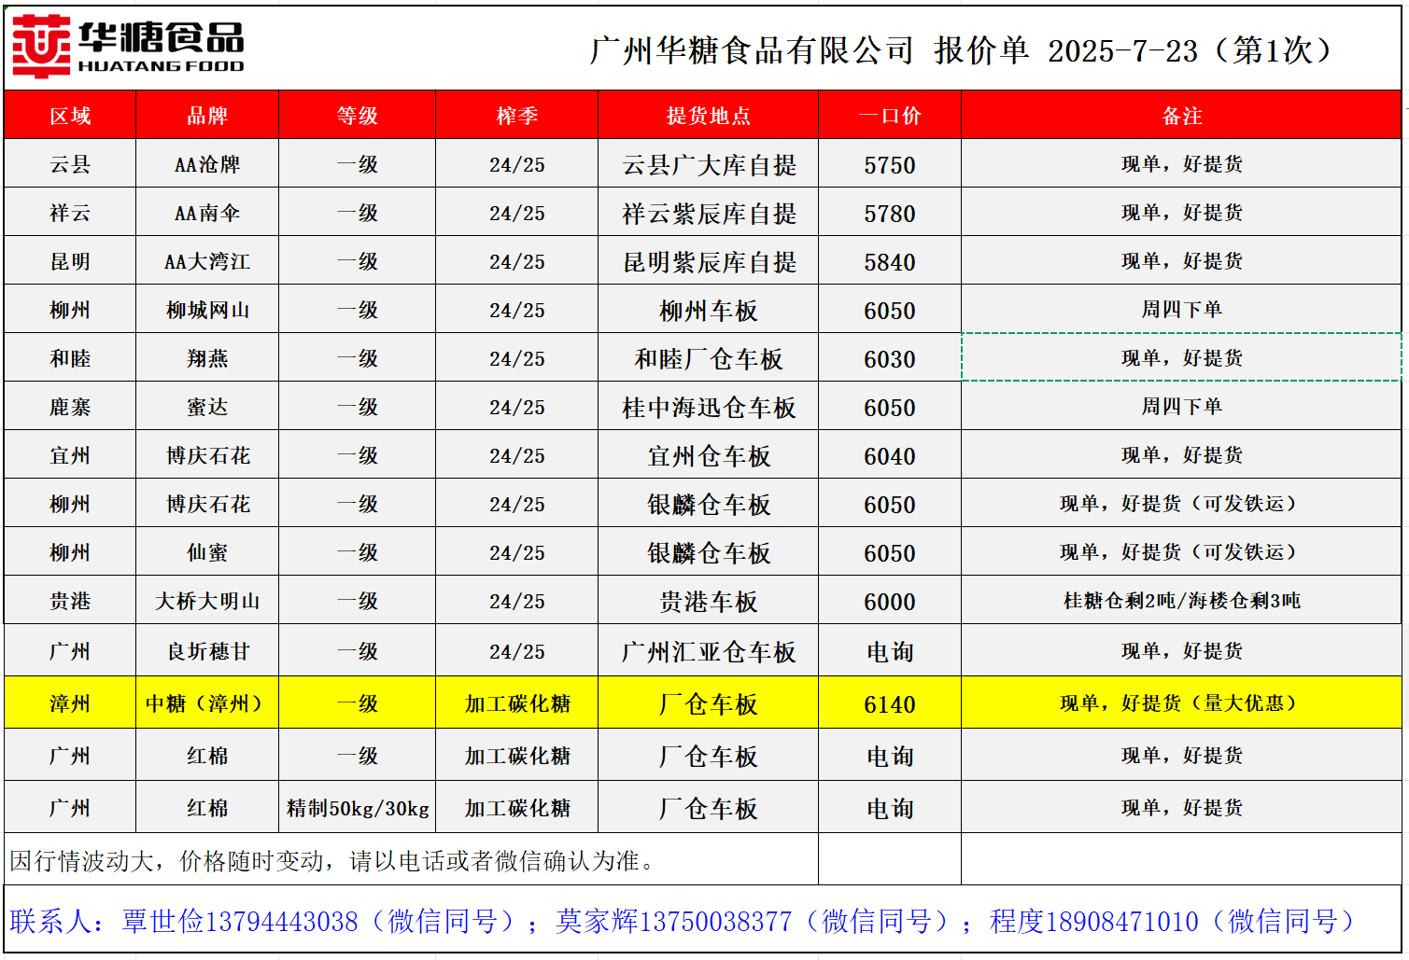1409x960 pixels.
Task: Select the 精制50kg/30kg grade cell
Action: (357, 809)
